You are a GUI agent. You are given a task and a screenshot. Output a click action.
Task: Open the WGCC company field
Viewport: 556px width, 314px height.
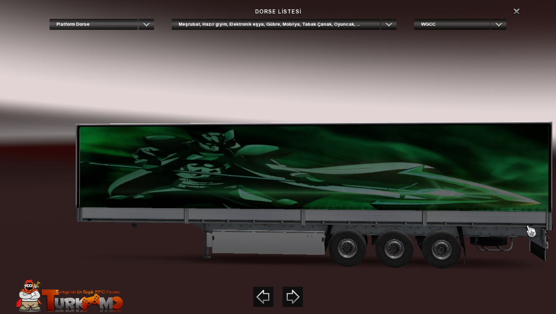[452, 25]
